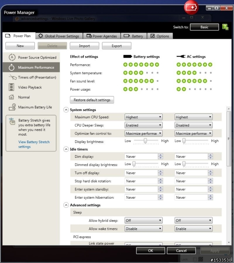Screen dimensions: 234x263
Task: Open the Battery tab
Action: tap(134, 36)
